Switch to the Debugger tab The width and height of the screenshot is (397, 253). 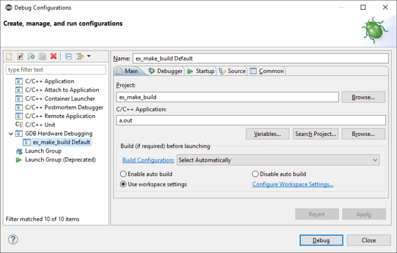[x=165, y=71]
